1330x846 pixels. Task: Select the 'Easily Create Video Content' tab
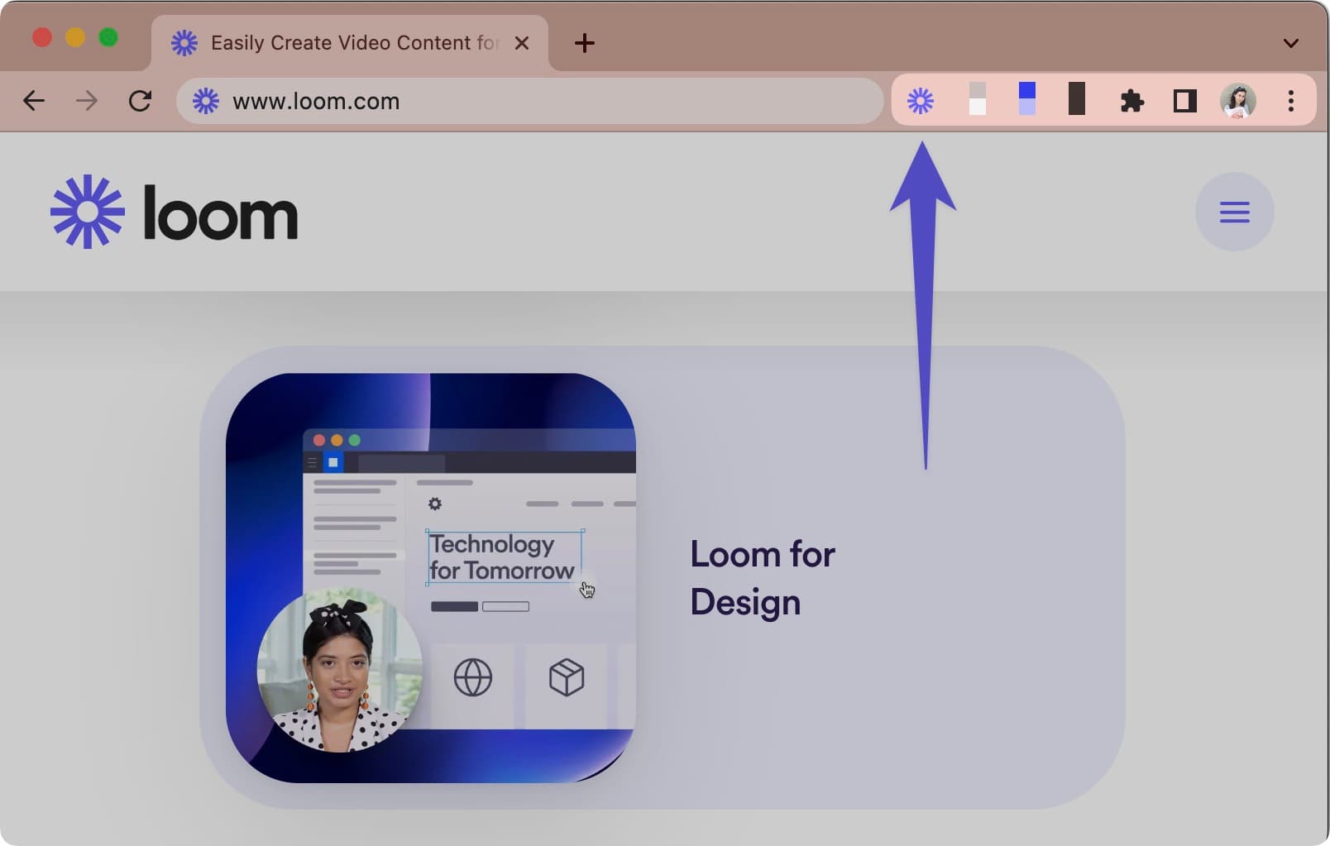click(x=347, y=42)
